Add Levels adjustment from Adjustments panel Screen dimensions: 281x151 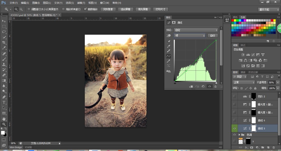[248, 55]
